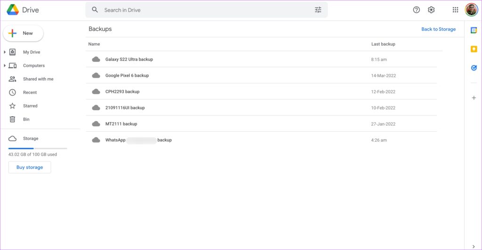482x250 pixels.
Task: Open Computers in sidebar
Action: pyautogui.click(x=34, y=65)
